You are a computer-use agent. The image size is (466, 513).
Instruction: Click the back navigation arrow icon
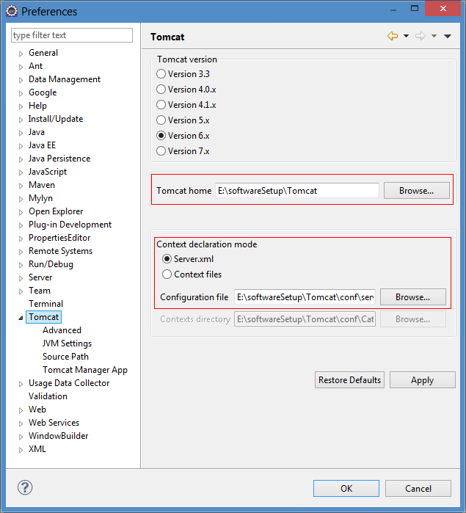[x=393, y=36]
